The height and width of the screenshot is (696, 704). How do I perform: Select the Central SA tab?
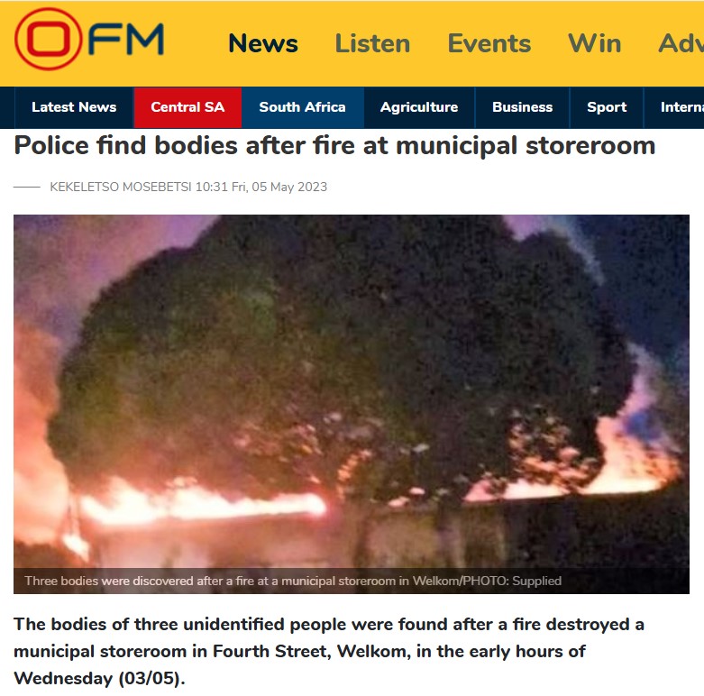[187, 107]
